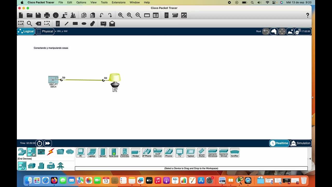Choose the Select tool

coord(21,23)
